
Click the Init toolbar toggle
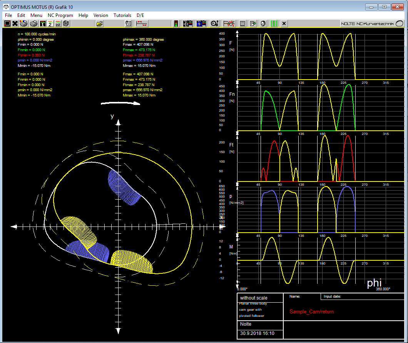coord(58,23)
